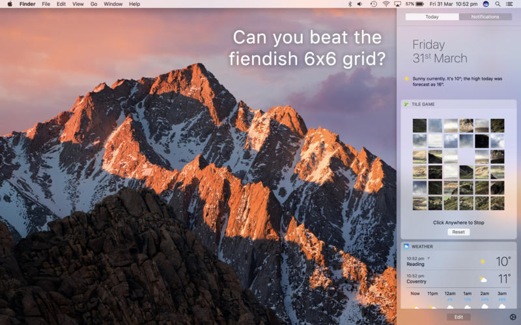Switch to the Notifications tab
This screenshot has width=521, height=325.
[x=485, y=17]
